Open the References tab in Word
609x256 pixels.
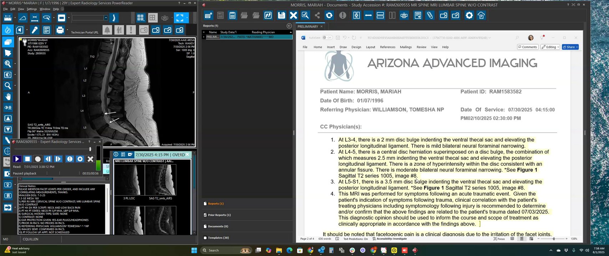click(x=388, y=47)
